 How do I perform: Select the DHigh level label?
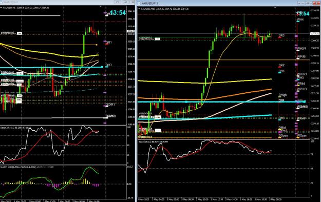tap(282, 95)
